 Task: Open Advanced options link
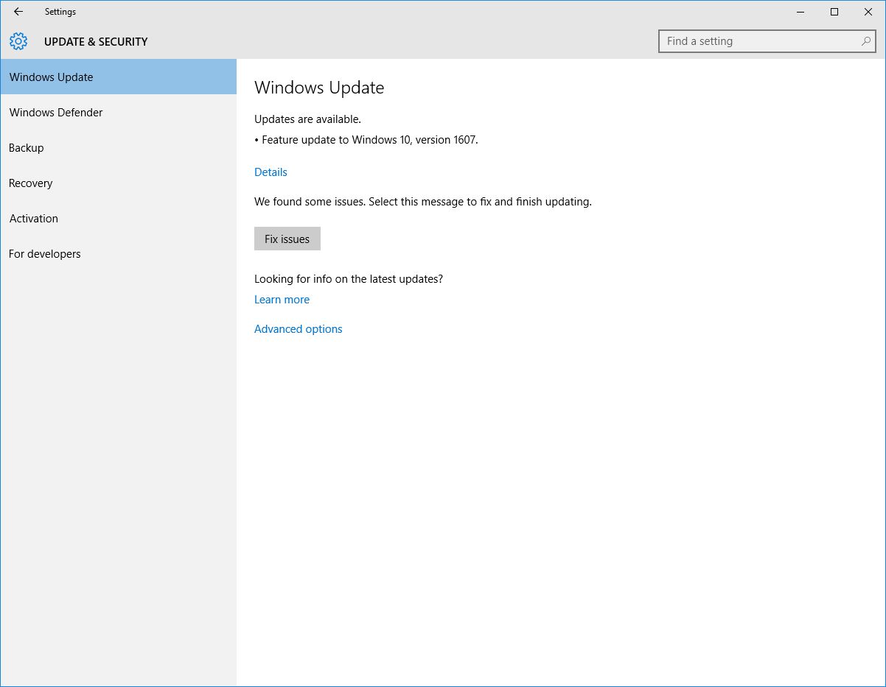pos(298,328)
